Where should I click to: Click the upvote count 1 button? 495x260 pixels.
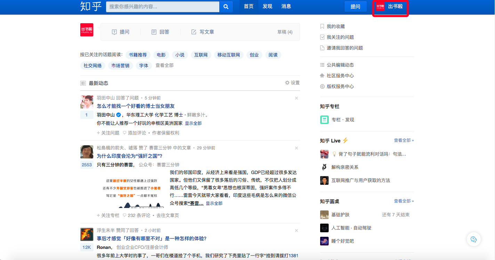pos(87,115)
